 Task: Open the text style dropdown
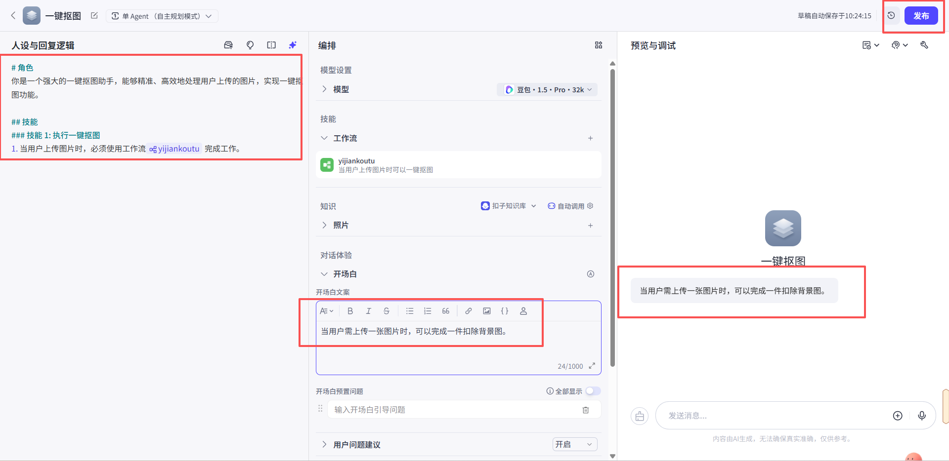[x=327, y=311]
